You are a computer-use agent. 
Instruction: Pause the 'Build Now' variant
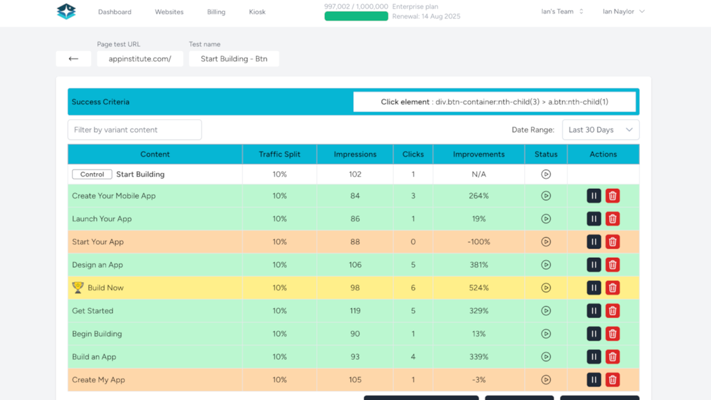594,287
